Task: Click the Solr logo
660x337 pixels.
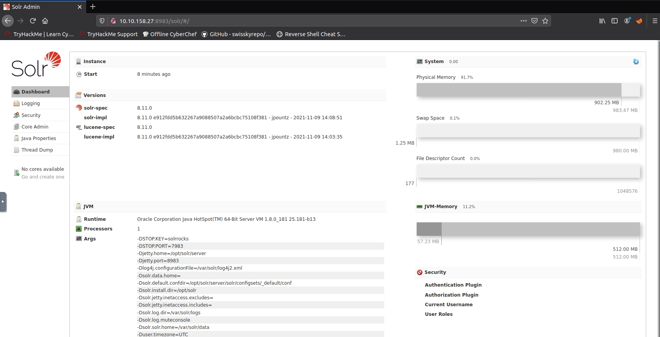Action: tap(36, 64)
